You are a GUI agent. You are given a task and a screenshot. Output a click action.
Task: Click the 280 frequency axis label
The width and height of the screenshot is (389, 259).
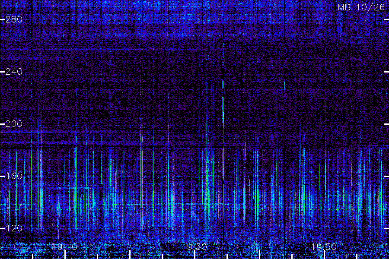14,19
